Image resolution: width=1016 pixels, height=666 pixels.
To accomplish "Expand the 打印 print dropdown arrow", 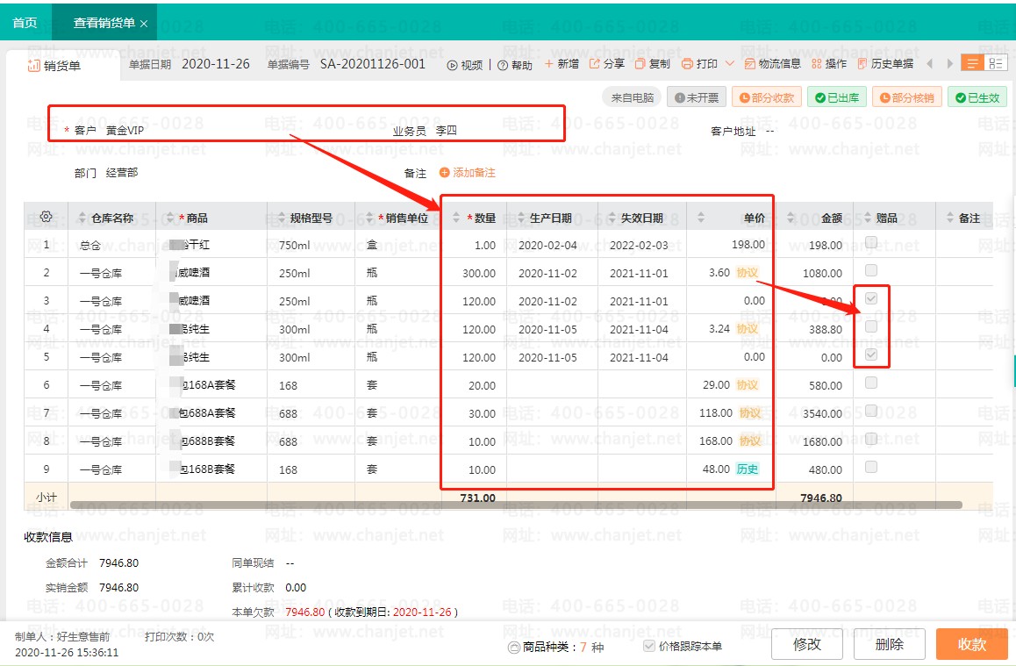I will [x=730, y=64].
